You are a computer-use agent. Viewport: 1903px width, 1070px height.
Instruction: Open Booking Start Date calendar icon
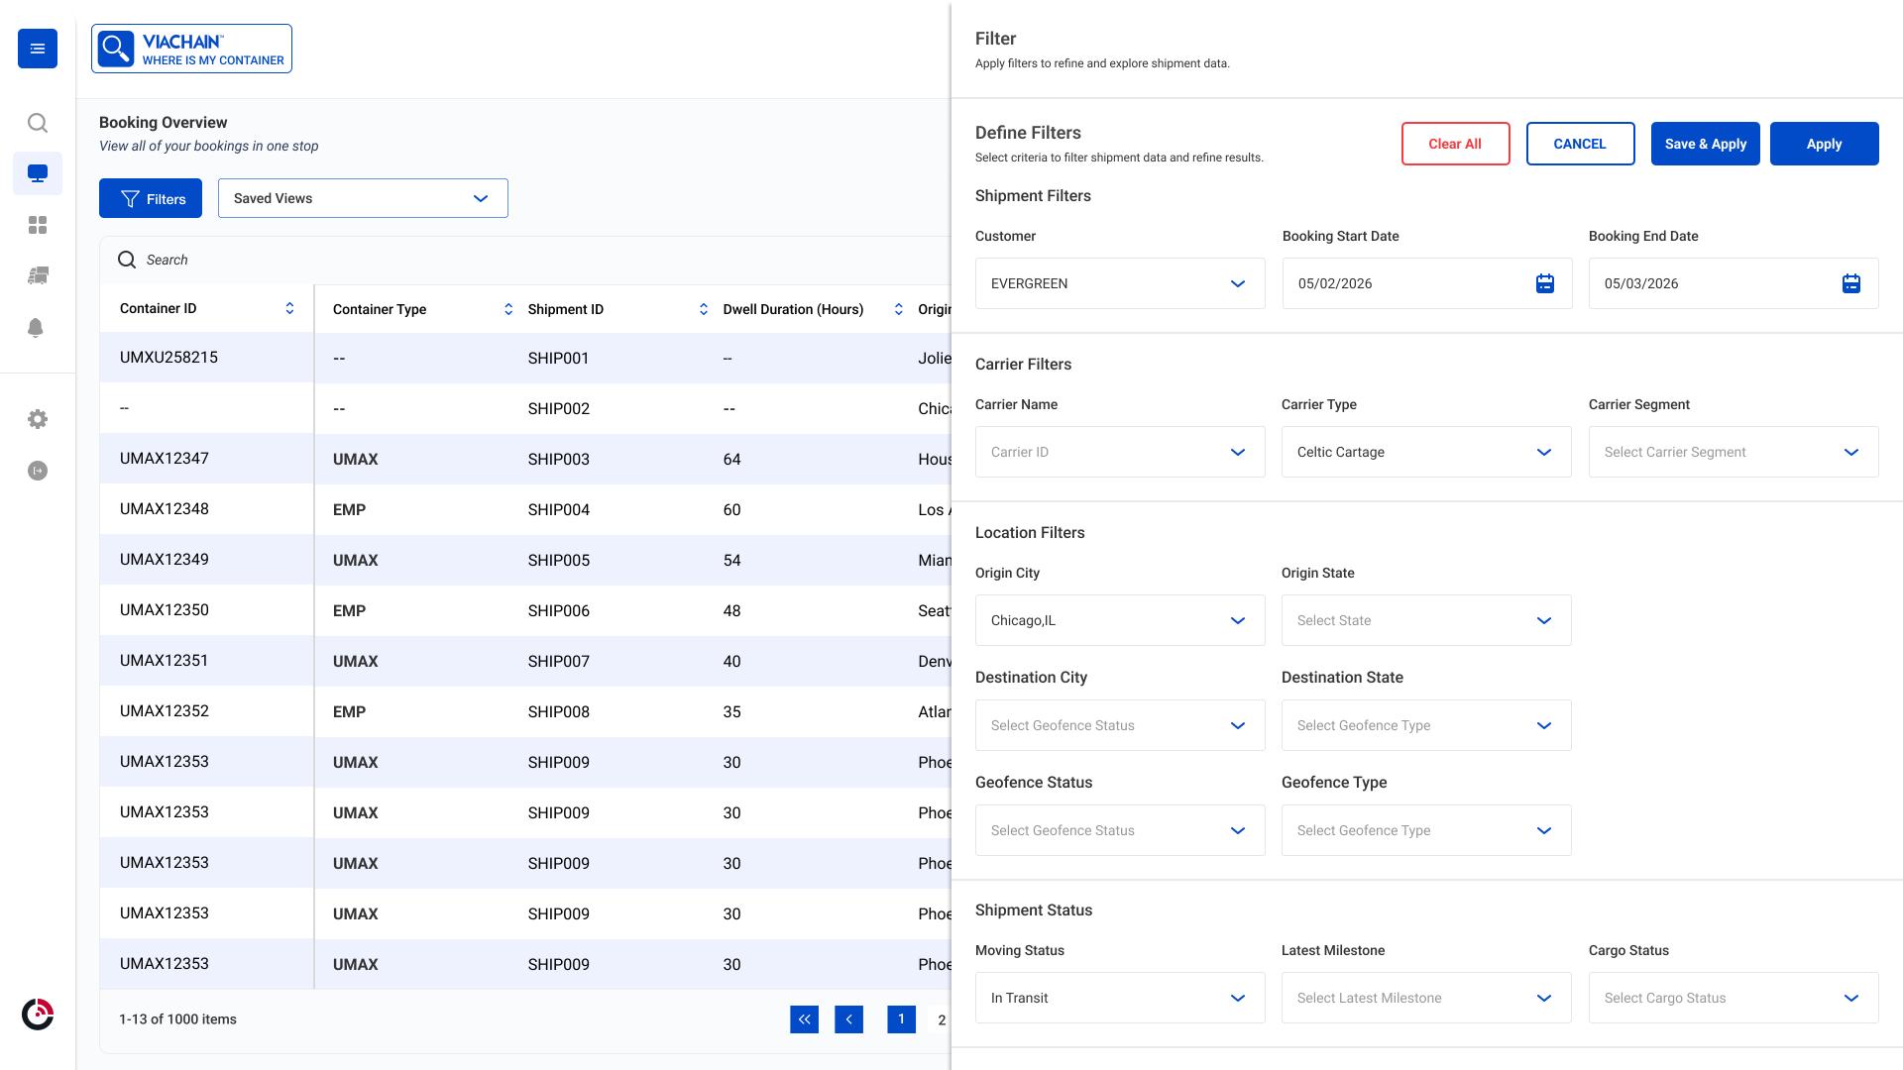point(1544,283)
